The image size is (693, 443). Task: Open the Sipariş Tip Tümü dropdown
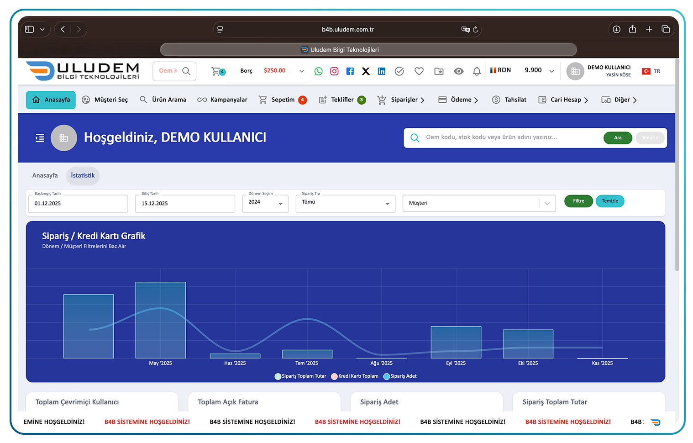click(x=346, y=204)
